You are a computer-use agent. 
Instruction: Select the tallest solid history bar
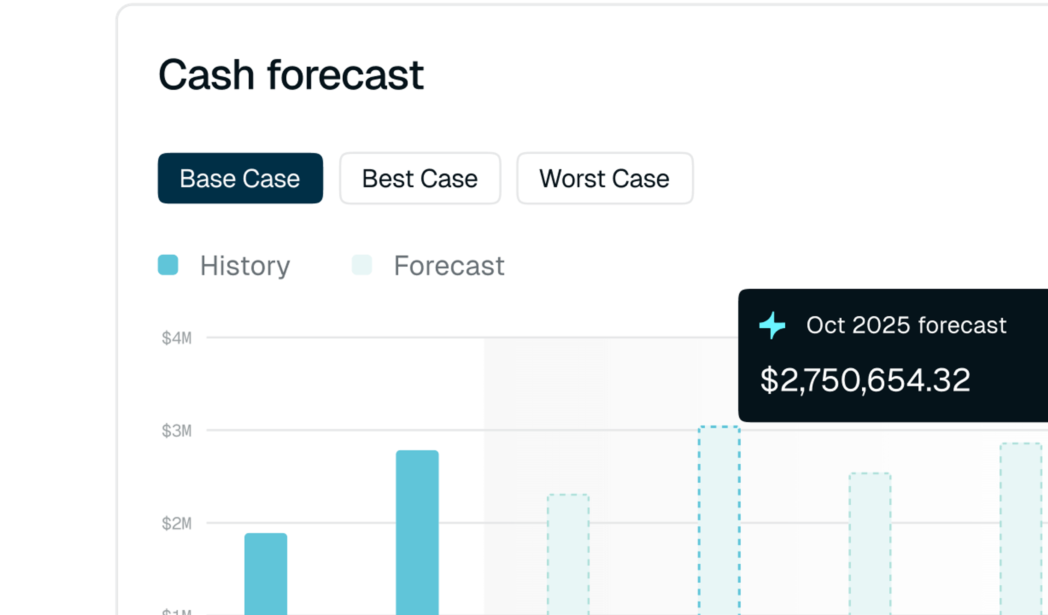pyautogui.click(x=417, y=533)
